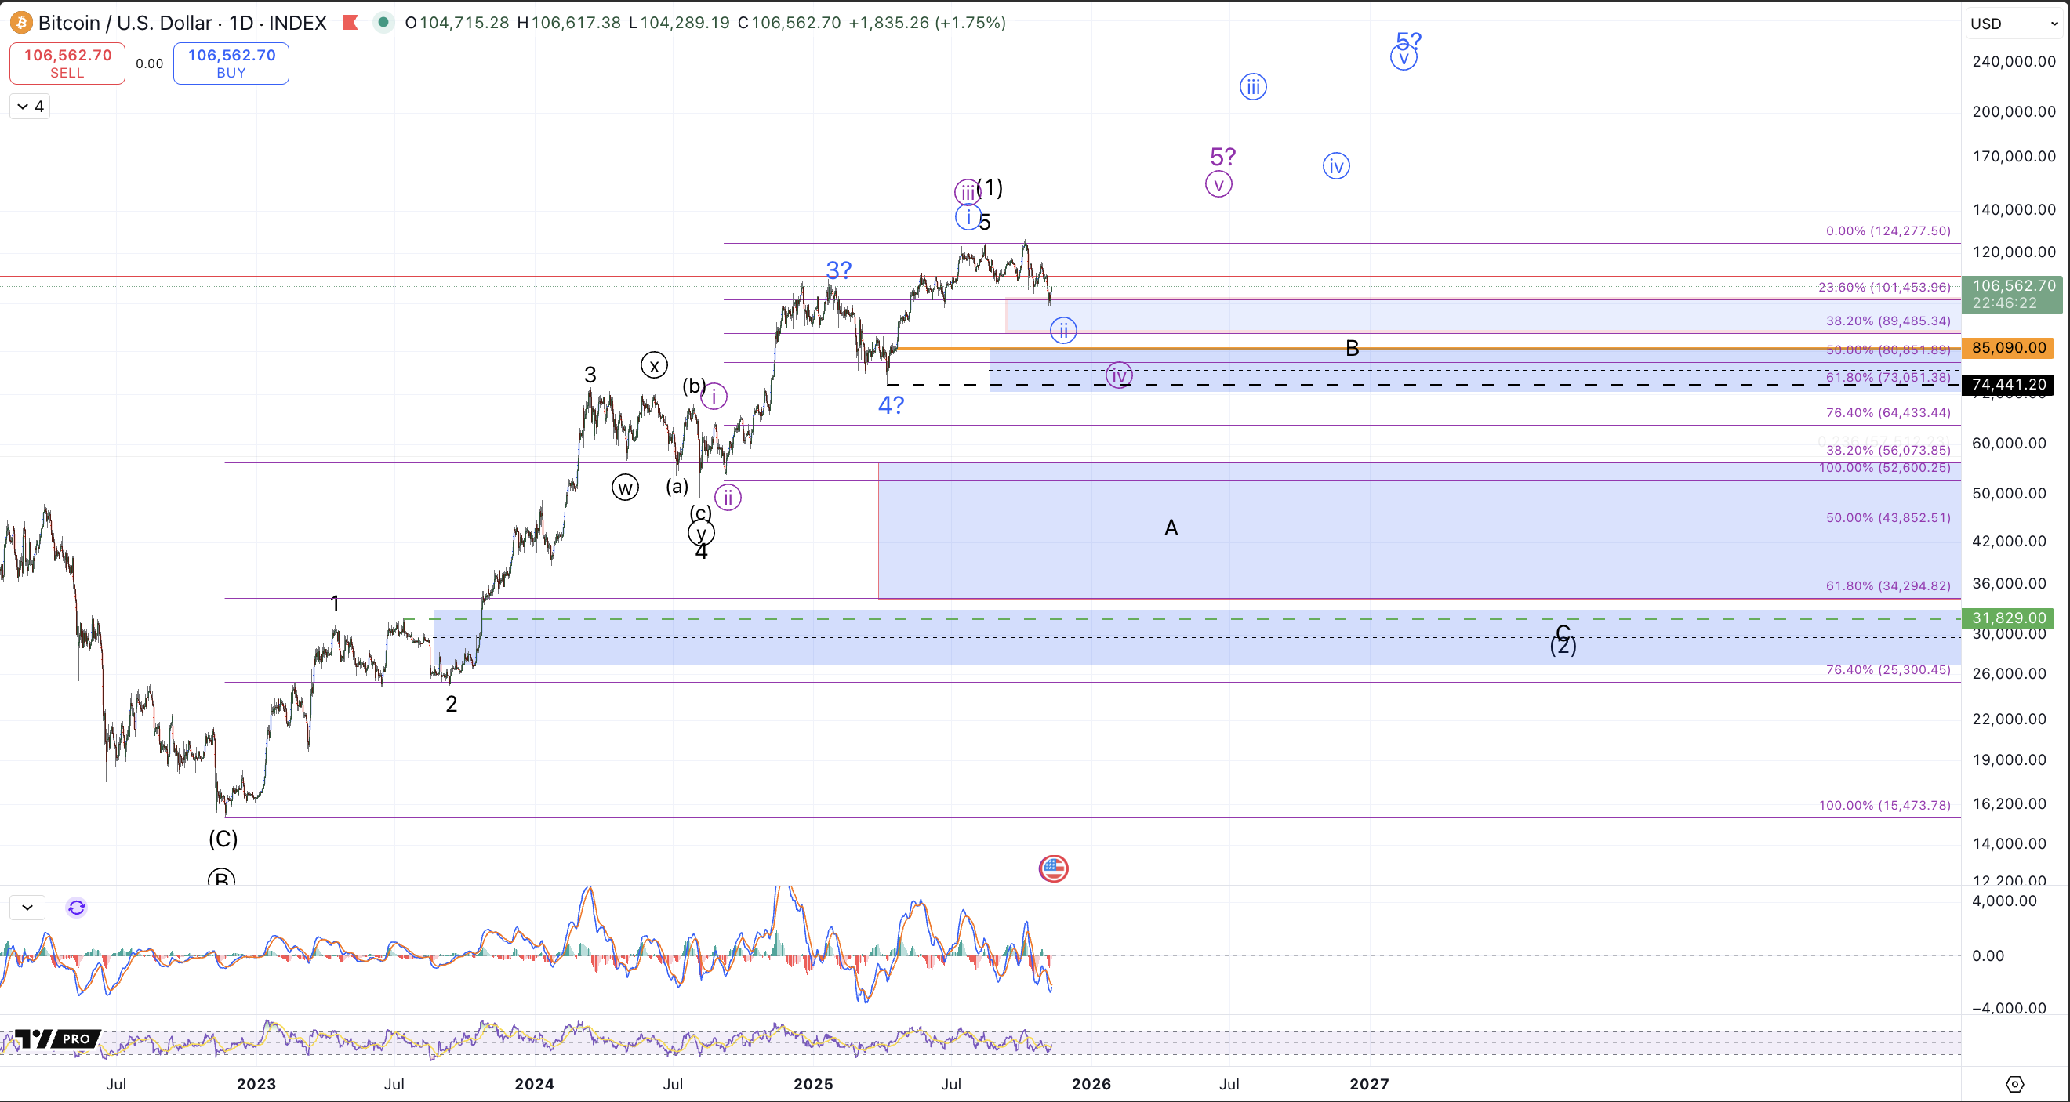Click the orange 85,090.00 price label

tap(2008, 348)
